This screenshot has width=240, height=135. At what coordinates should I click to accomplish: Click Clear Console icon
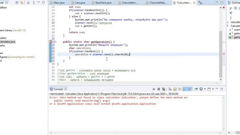click(x=170, y=89)
